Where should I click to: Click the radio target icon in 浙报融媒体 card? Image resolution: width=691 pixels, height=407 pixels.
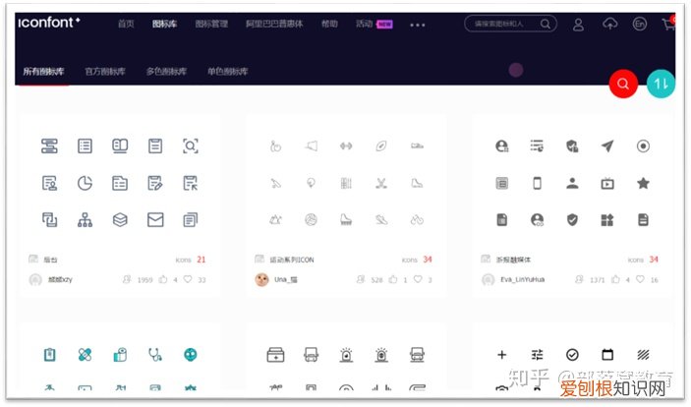click(x=643, y=145)
